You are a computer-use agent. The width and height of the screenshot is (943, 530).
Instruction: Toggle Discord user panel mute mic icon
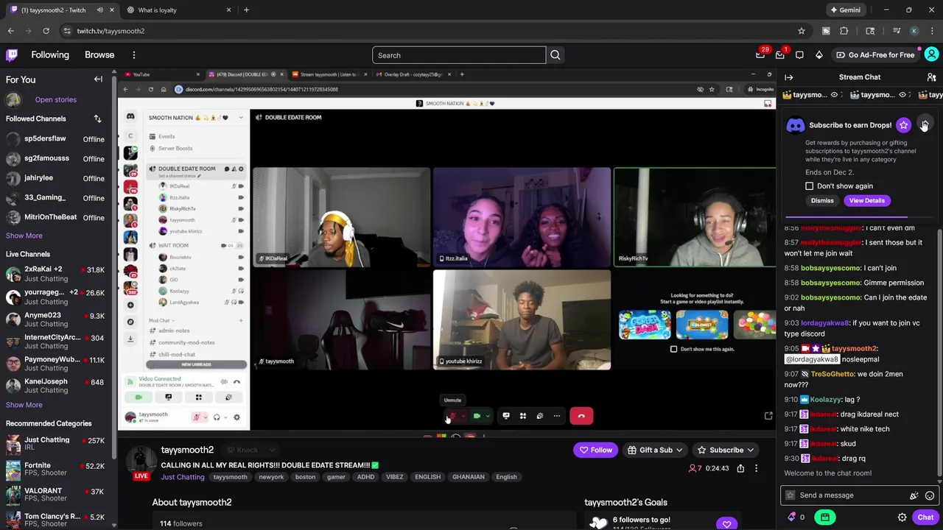pyautogui.click(x=196, y=417)
